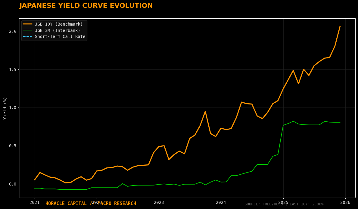Click the 10Y local peak near 0.95%
The image size is (358, 209).
[x=206, y=111]
